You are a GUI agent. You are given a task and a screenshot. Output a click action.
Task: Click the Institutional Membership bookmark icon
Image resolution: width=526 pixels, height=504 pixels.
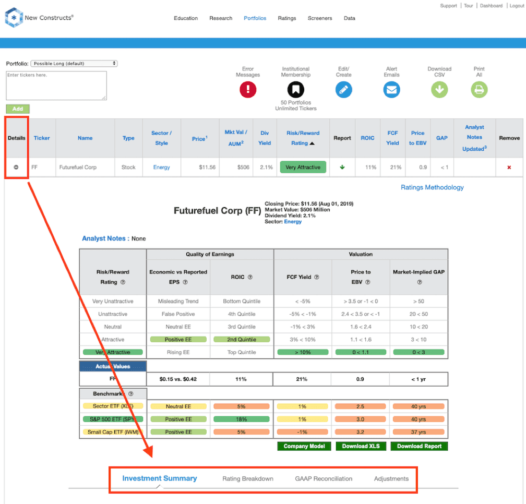(295, 90)
